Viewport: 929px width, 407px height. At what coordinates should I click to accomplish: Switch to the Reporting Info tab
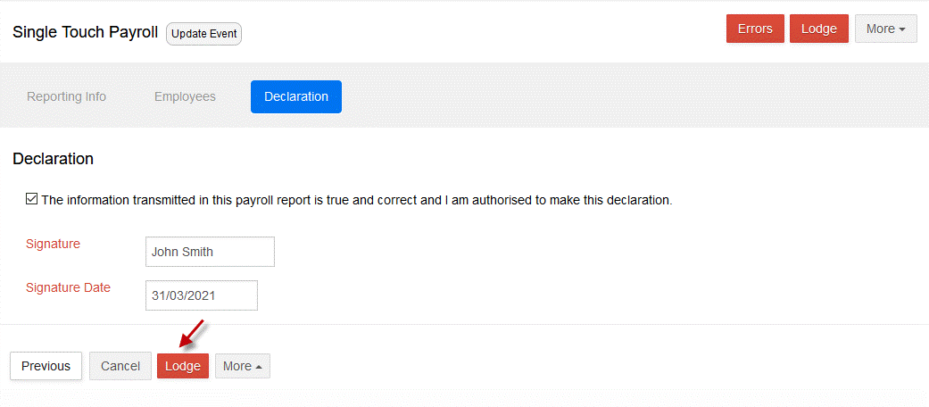point(66,96)
